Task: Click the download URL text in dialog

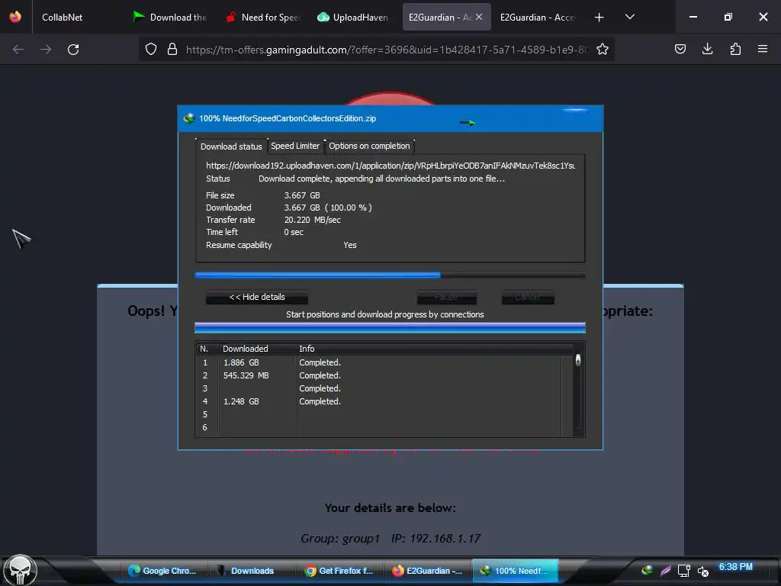Action: [390, 166]
